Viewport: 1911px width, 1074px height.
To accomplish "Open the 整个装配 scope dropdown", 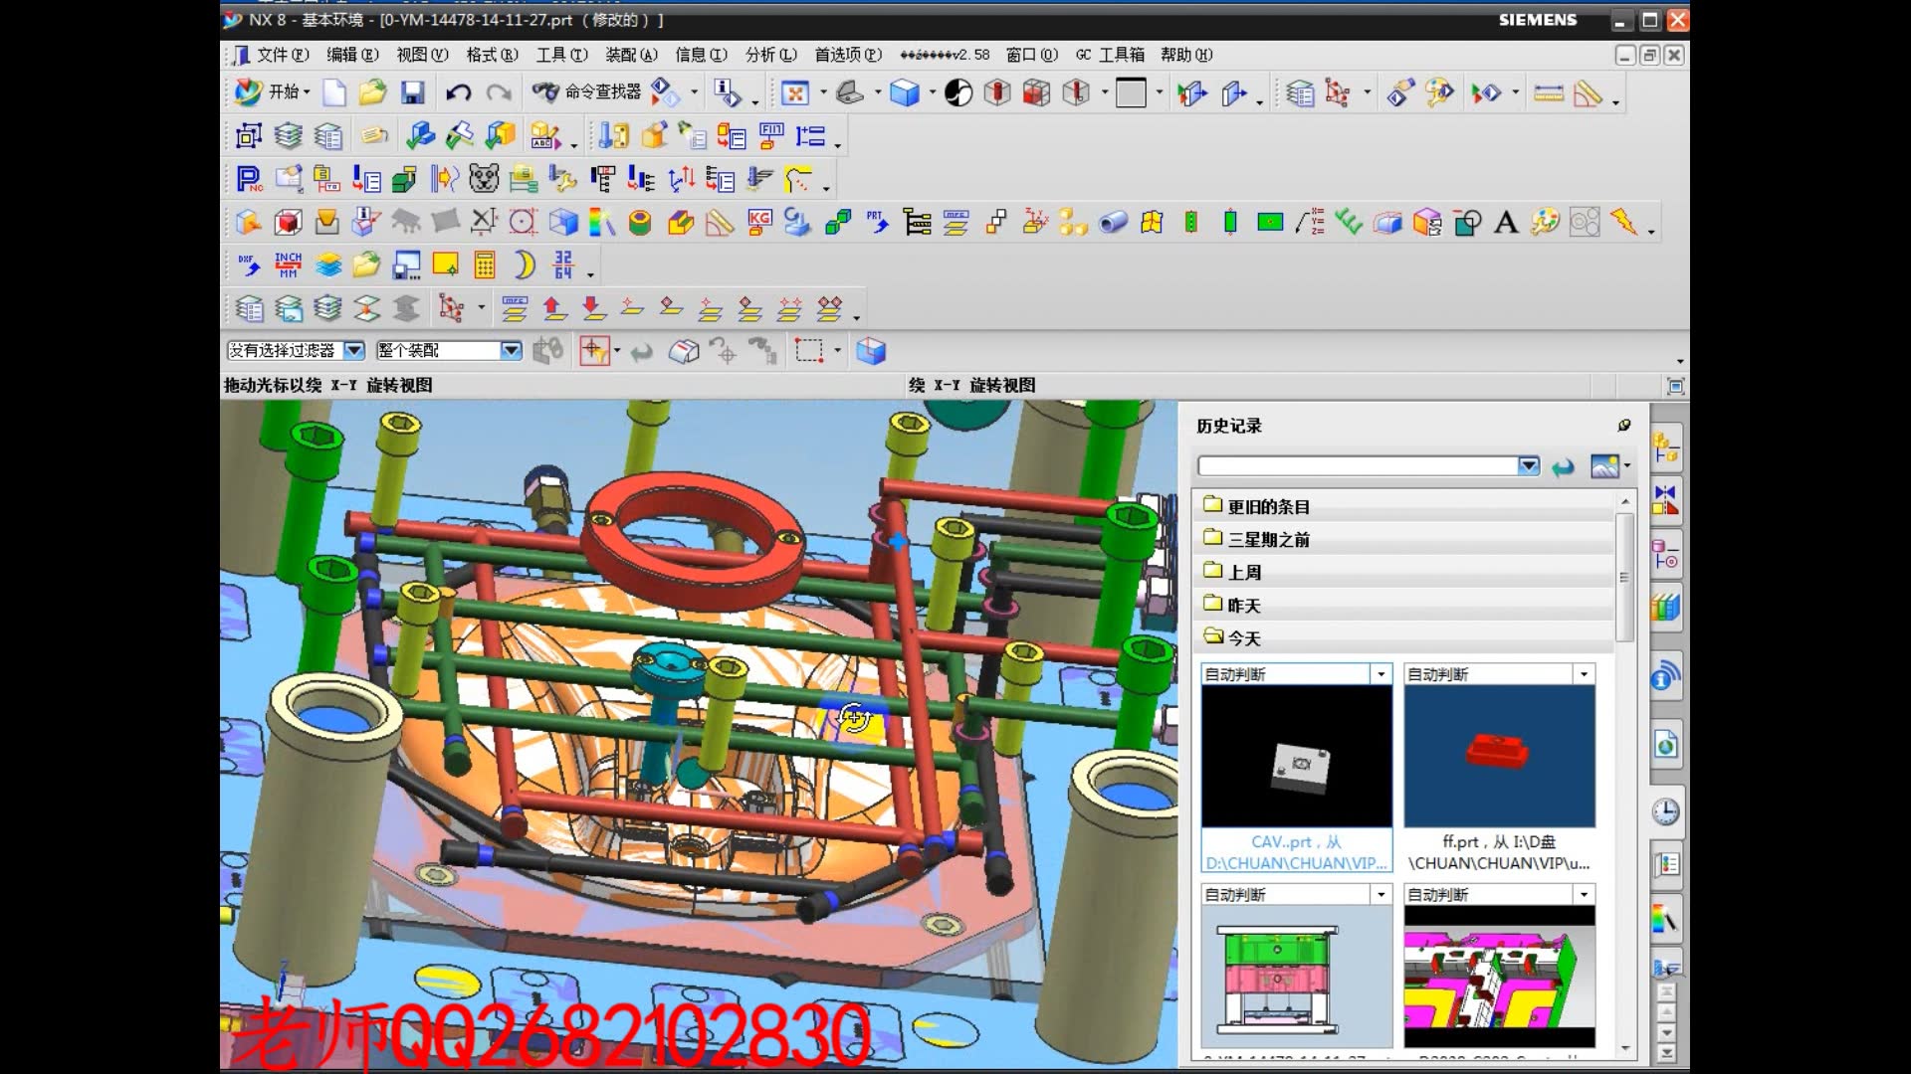I will coord(512,350).
